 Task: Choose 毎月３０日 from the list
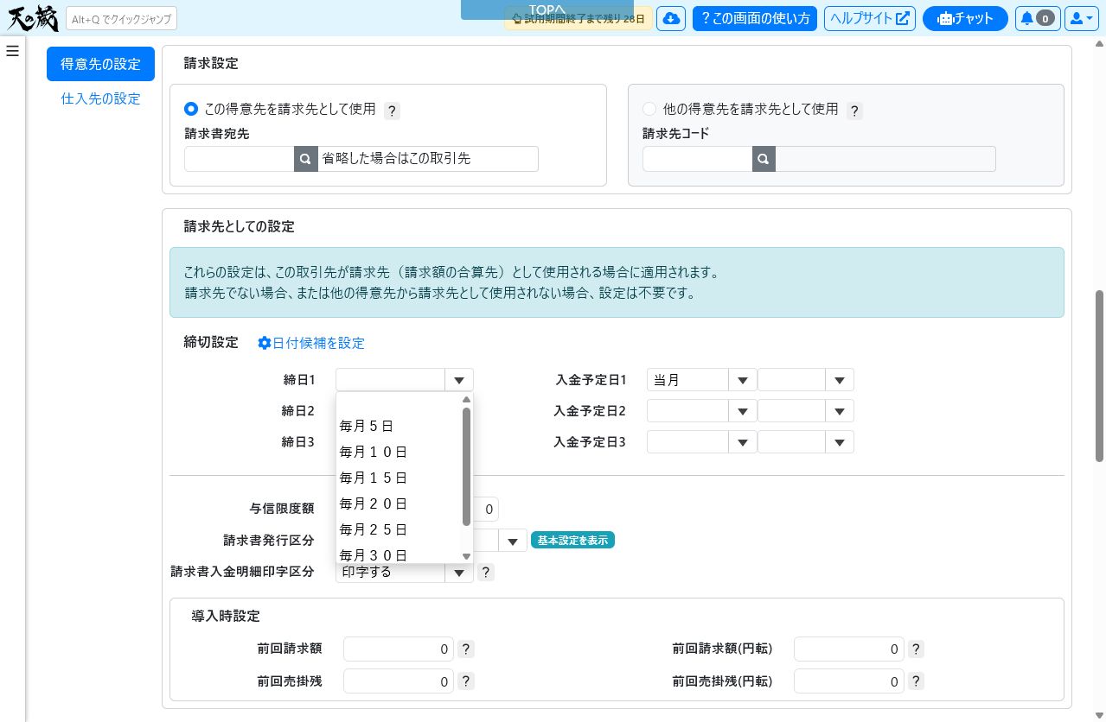pos(399,554)
